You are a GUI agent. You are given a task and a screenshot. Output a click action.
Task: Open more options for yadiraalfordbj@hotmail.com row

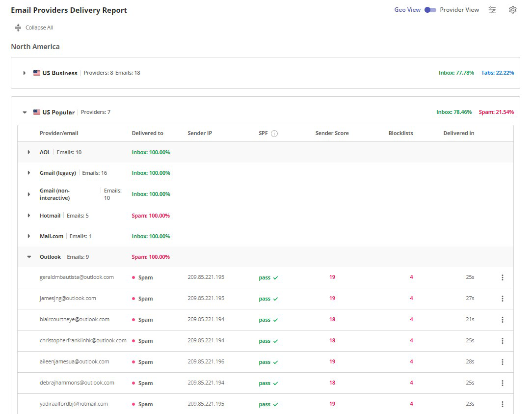pos(502,404)
